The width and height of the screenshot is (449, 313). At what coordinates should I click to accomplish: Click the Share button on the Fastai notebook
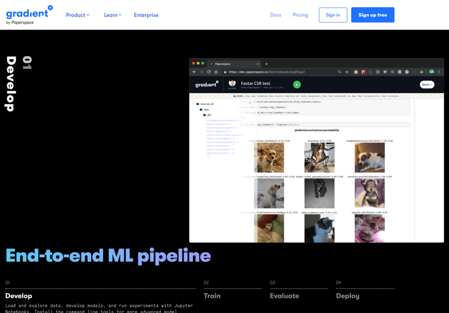(427, 84)
